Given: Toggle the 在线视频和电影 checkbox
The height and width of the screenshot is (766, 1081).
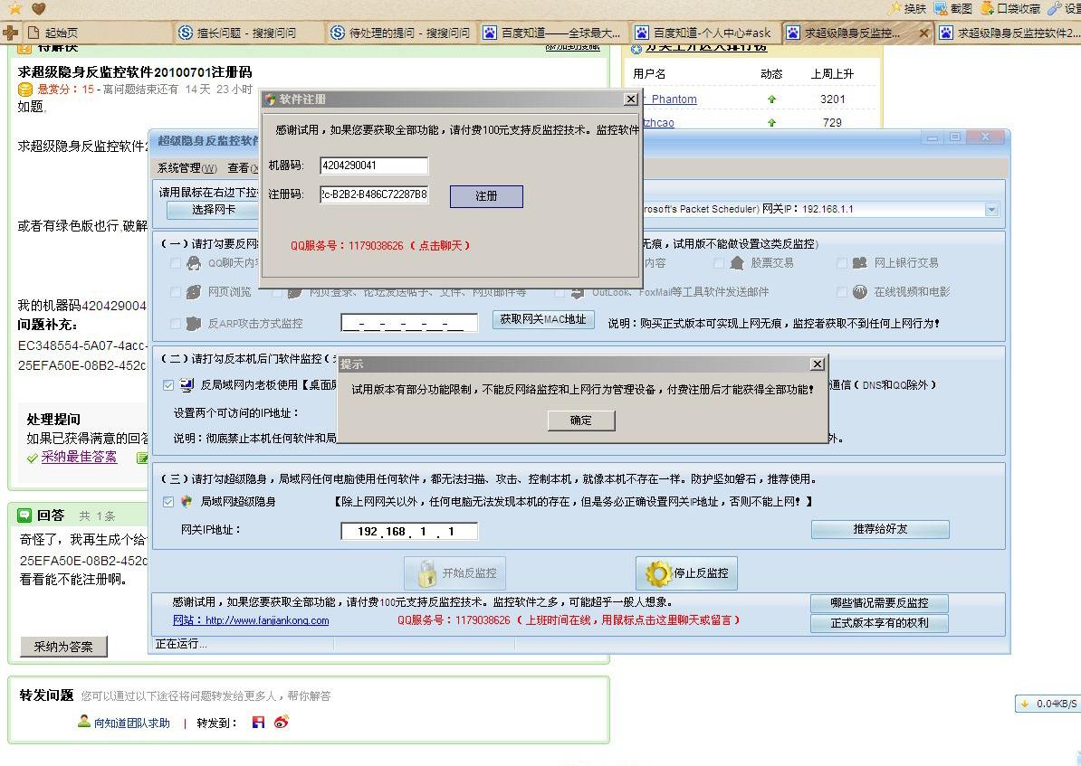Looking at the screenshot, I should coord(841,292).
